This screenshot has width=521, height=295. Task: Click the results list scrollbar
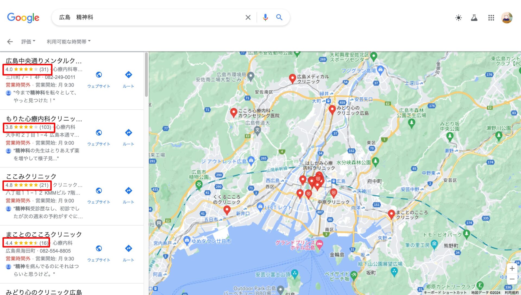[x=146, y=75]
